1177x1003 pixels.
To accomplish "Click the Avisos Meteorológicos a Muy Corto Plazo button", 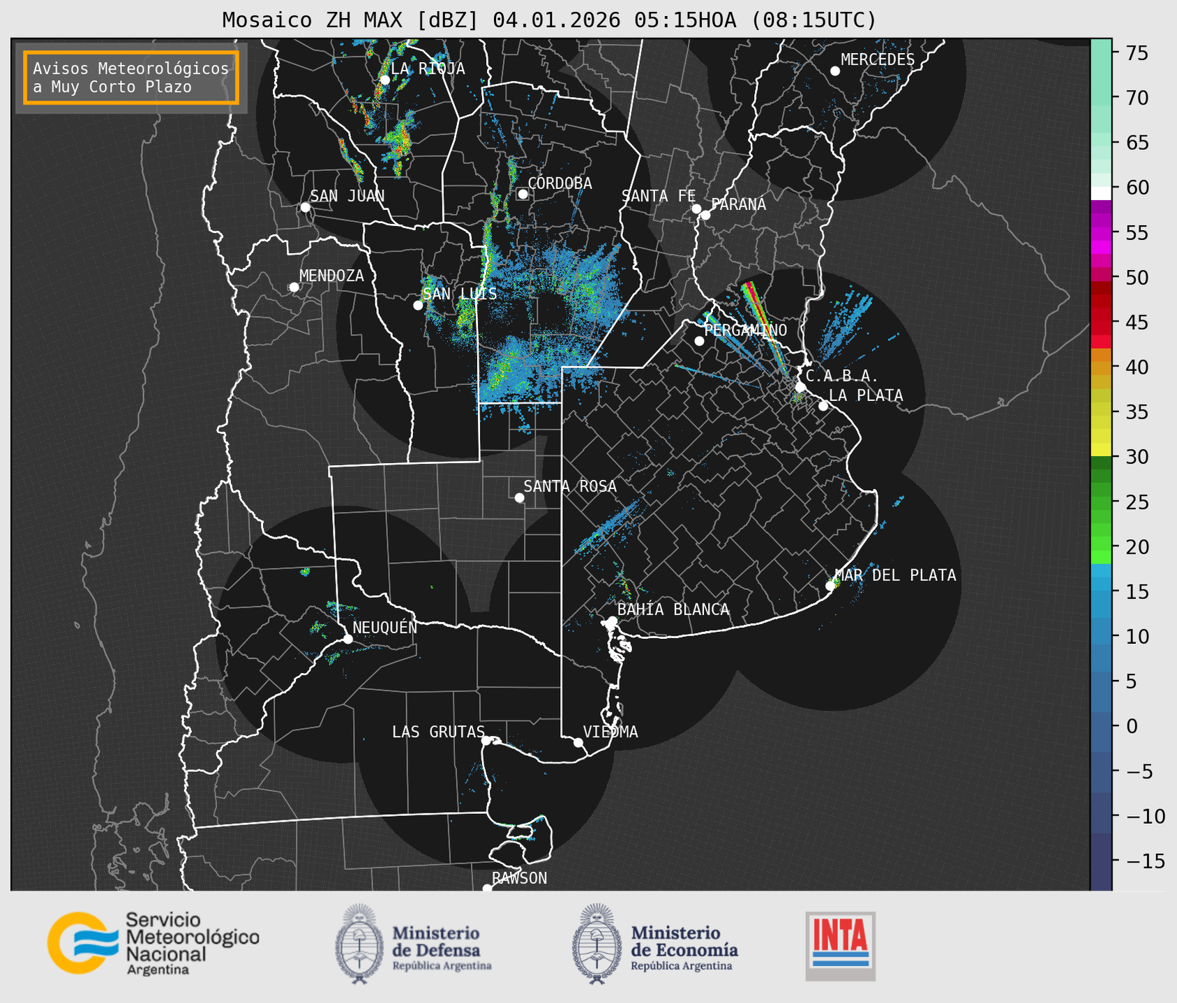I will (x=131, y=77).
